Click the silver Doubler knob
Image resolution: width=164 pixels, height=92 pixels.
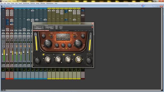tap(68, 60)
